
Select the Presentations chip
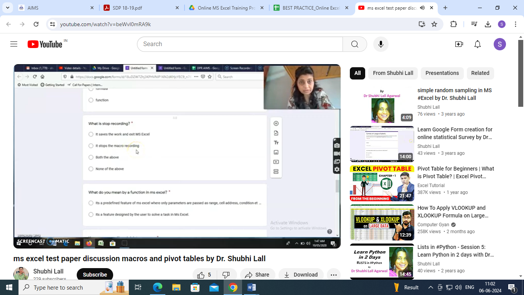pos(442,73)
